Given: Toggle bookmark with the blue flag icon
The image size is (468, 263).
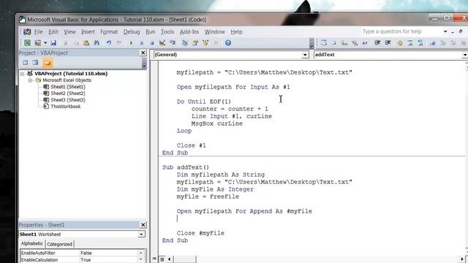Looking at the screenshot, I should pyautogui.click(x=432, y=43).
